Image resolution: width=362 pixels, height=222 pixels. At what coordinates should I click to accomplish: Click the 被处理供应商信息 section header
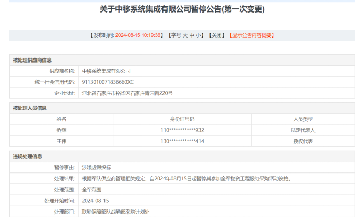(32, 60)
